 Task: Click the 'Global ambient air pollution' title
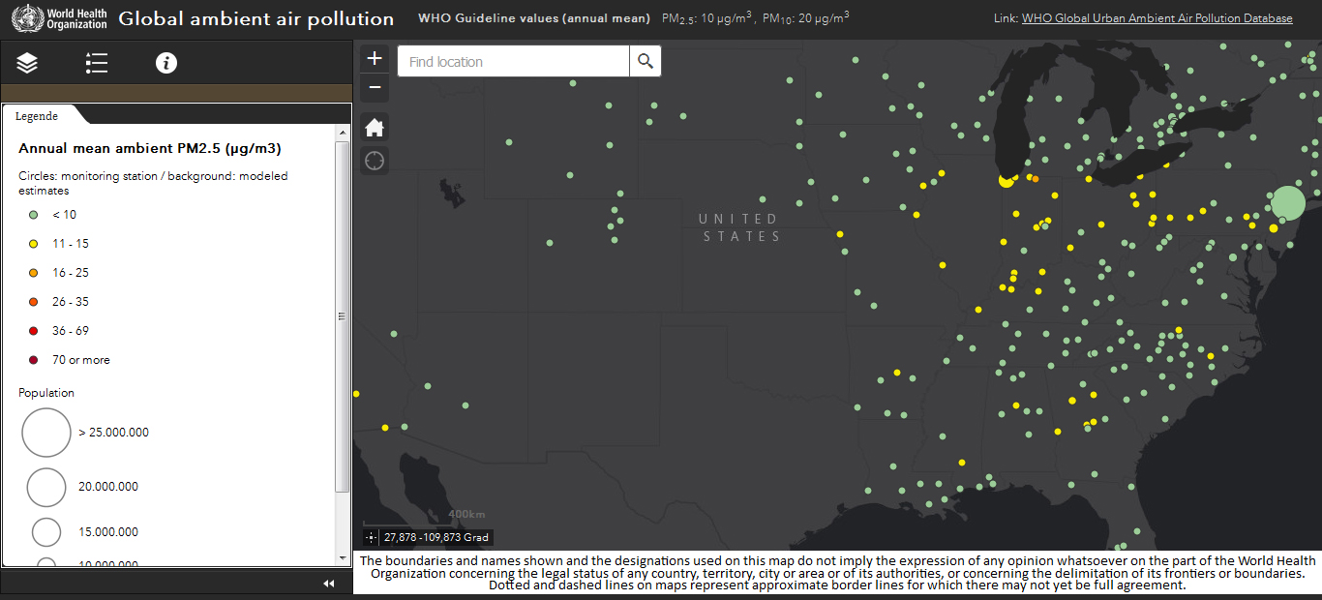click(x=256, y=18)
